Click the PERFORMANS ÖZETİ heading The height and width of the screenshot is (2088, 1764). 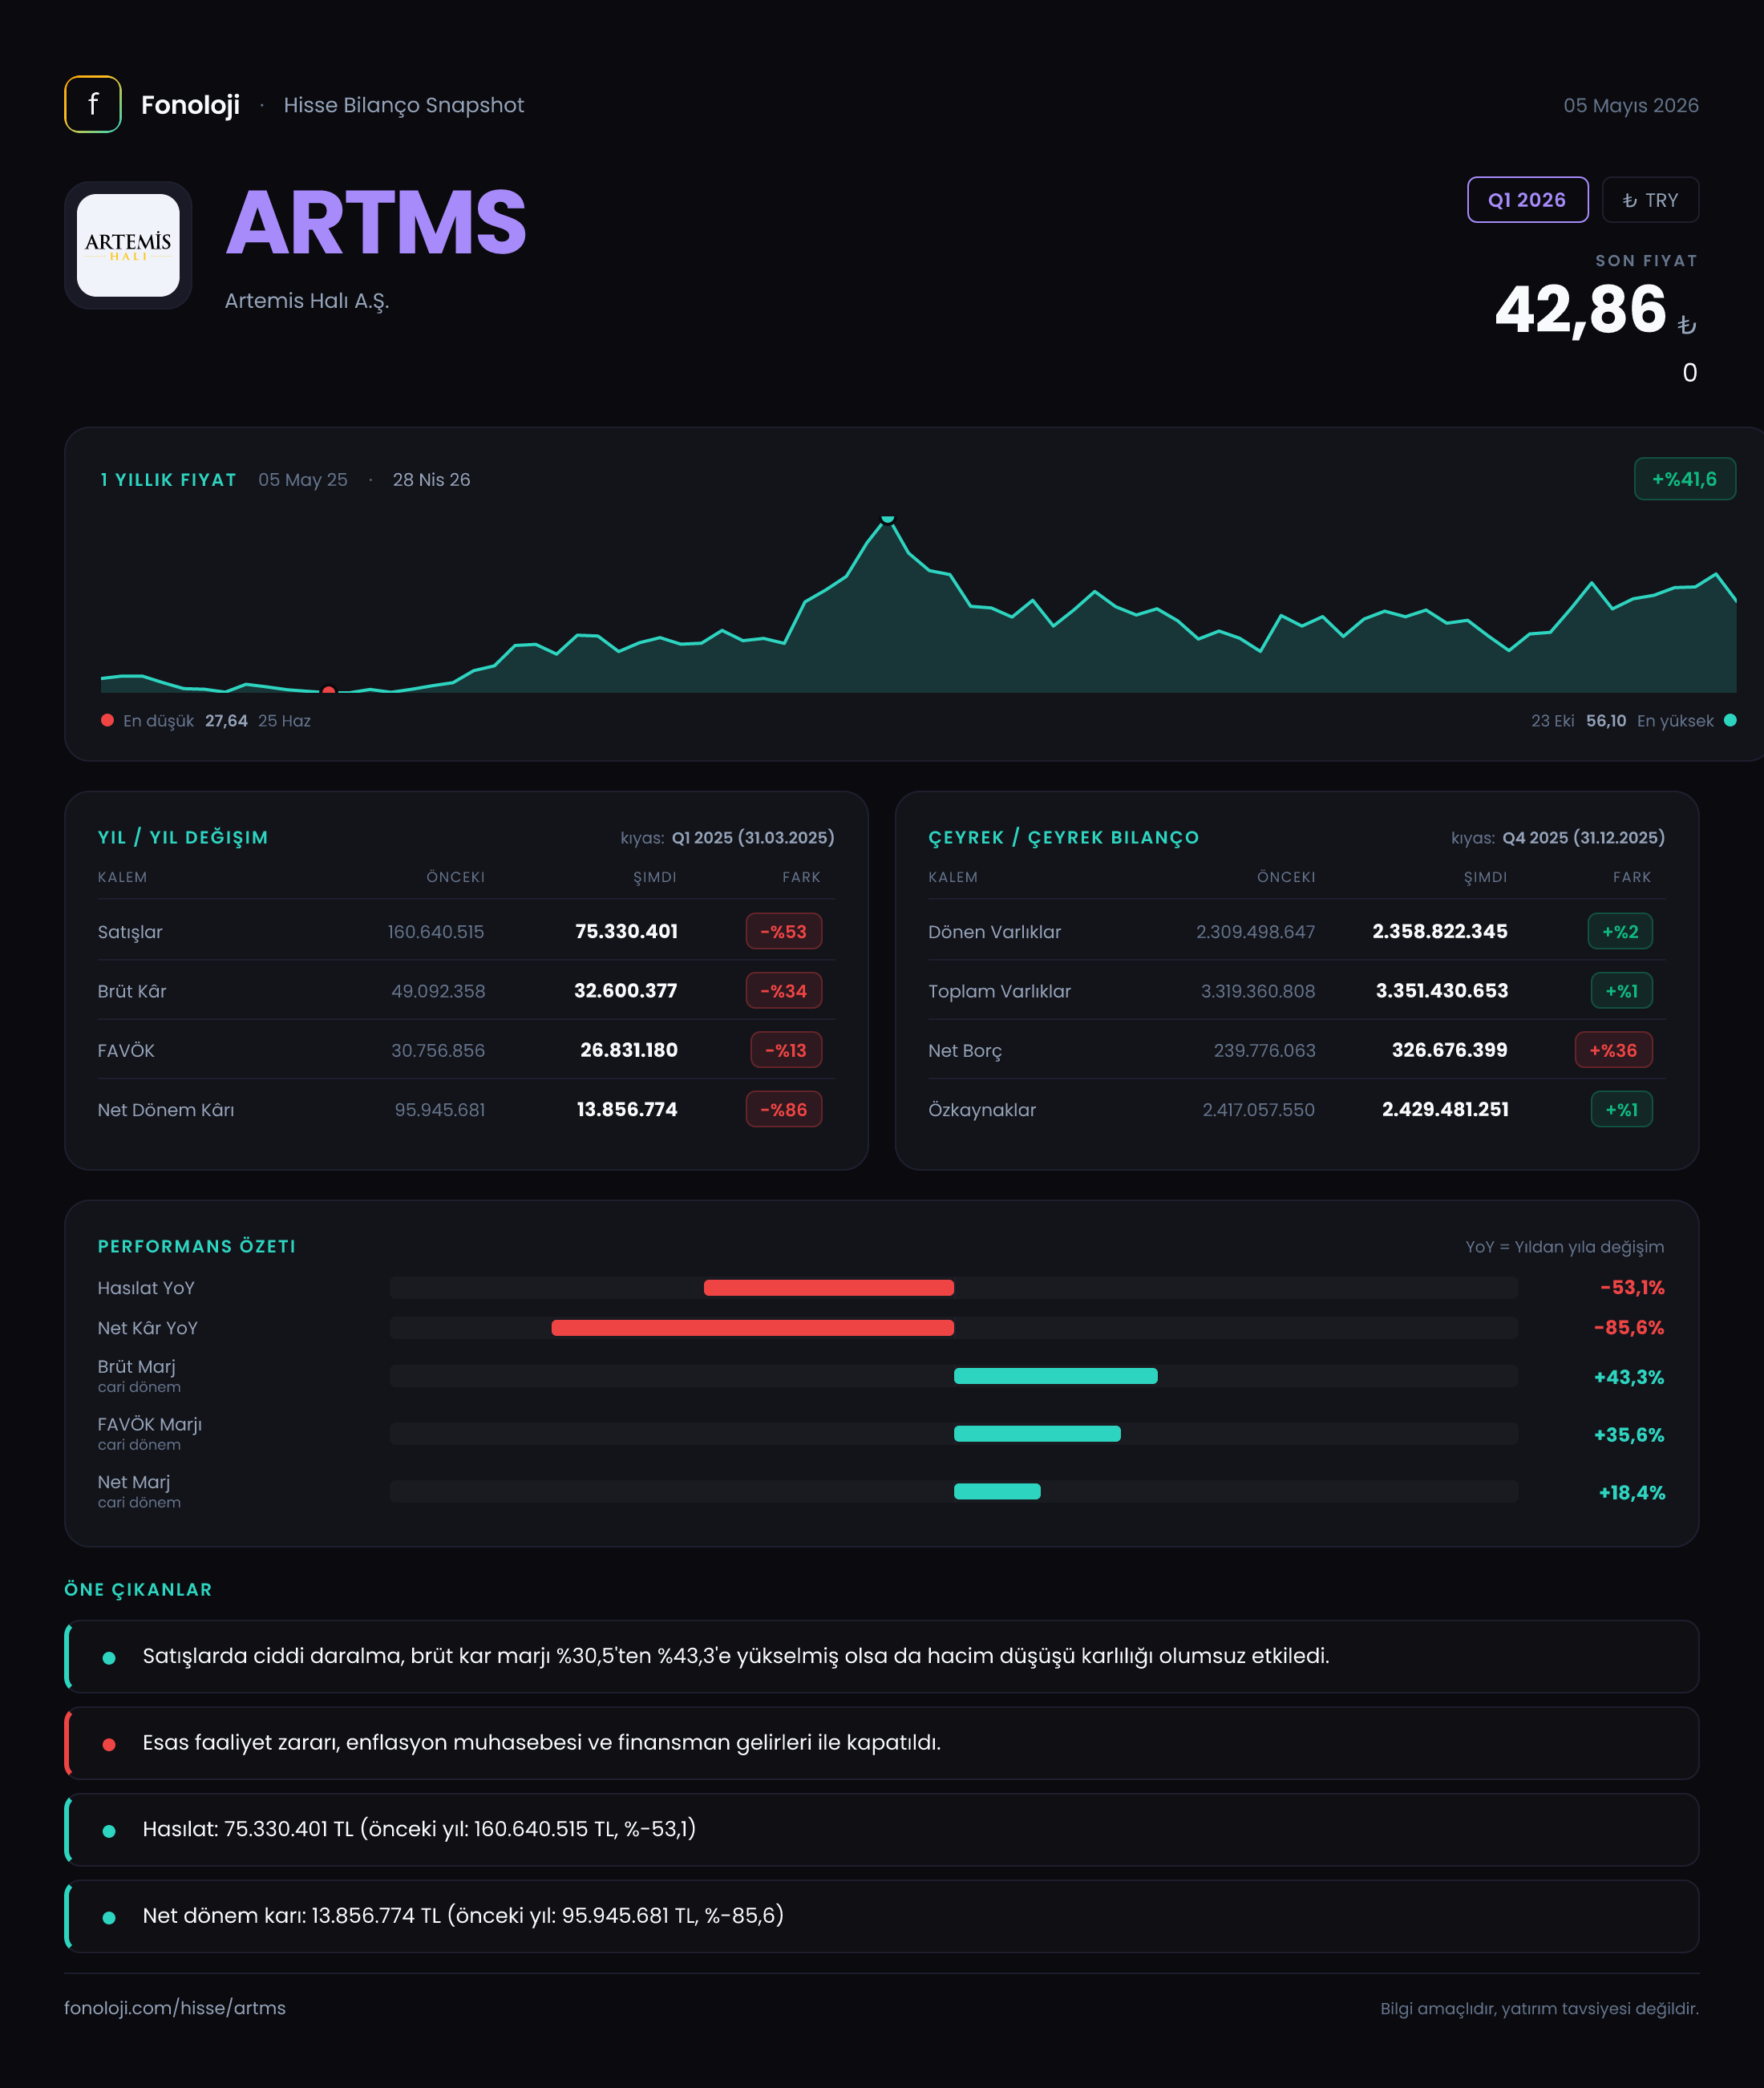tap(196, 1247)
